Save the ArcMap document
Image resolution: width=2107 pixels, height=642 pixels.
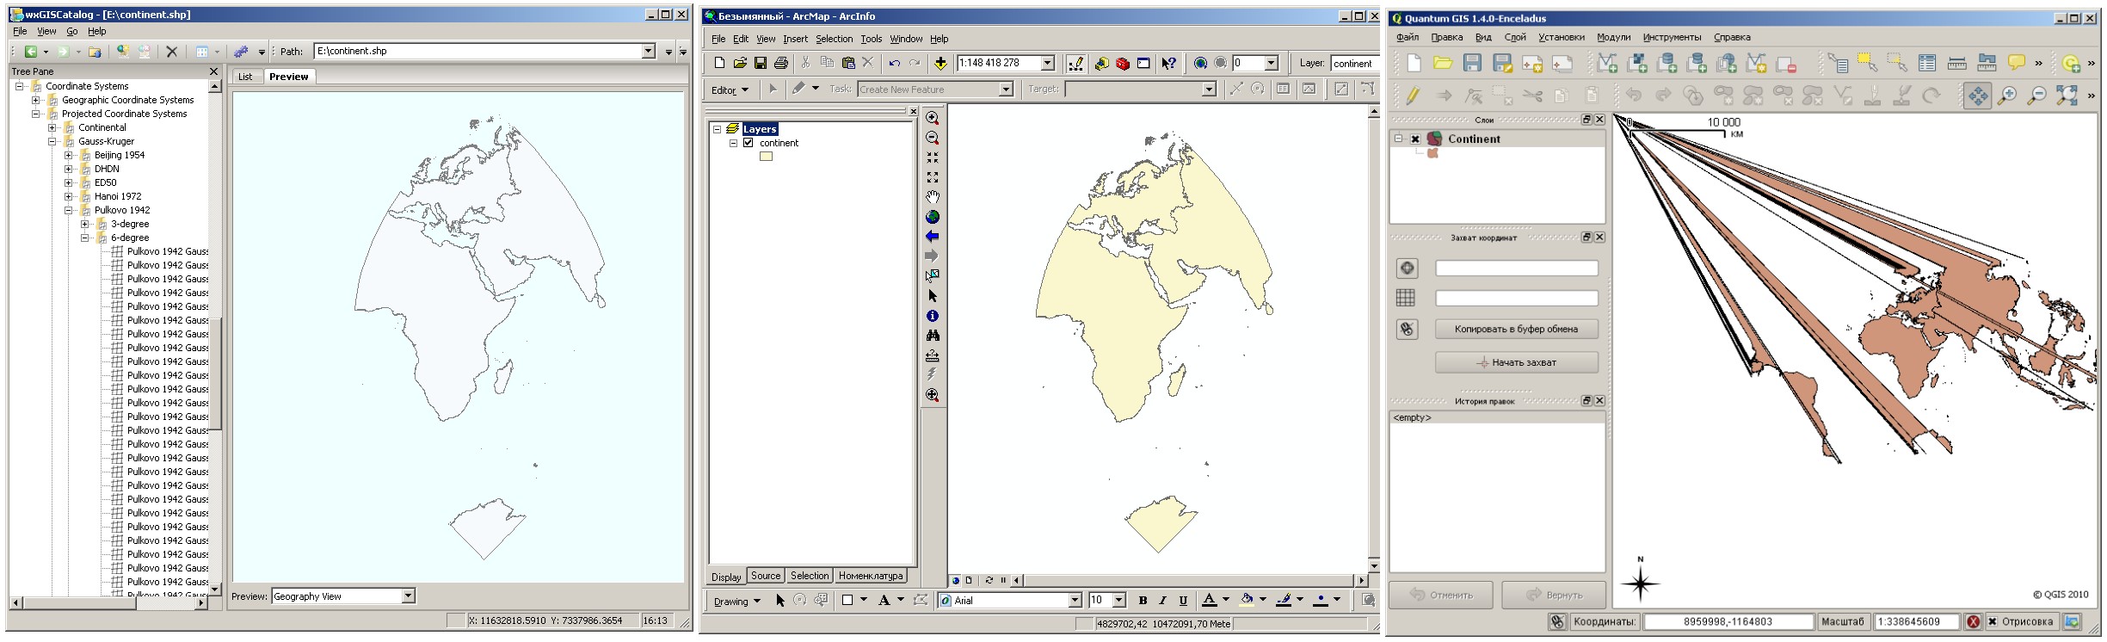[761, 63]
